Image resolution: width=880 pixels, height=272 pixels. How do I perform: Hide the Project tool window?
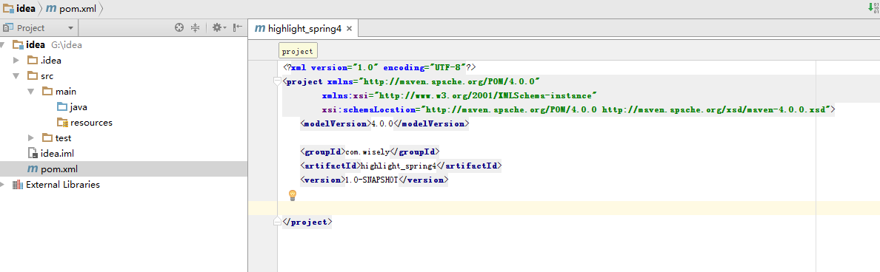pyautogui.click(x=238, y=27)
